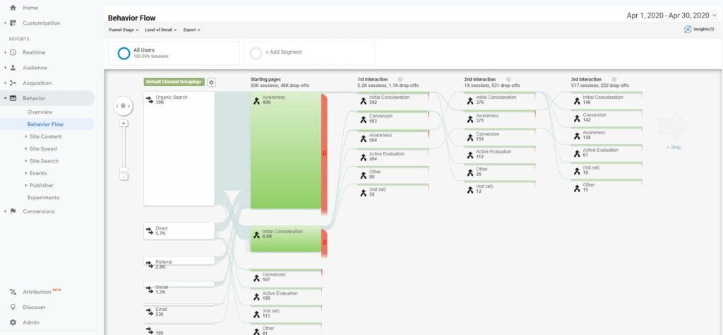The width and height of the screenshot is (723, 335).
Task: Click the zoom in plus button
Action: [124, 124]
